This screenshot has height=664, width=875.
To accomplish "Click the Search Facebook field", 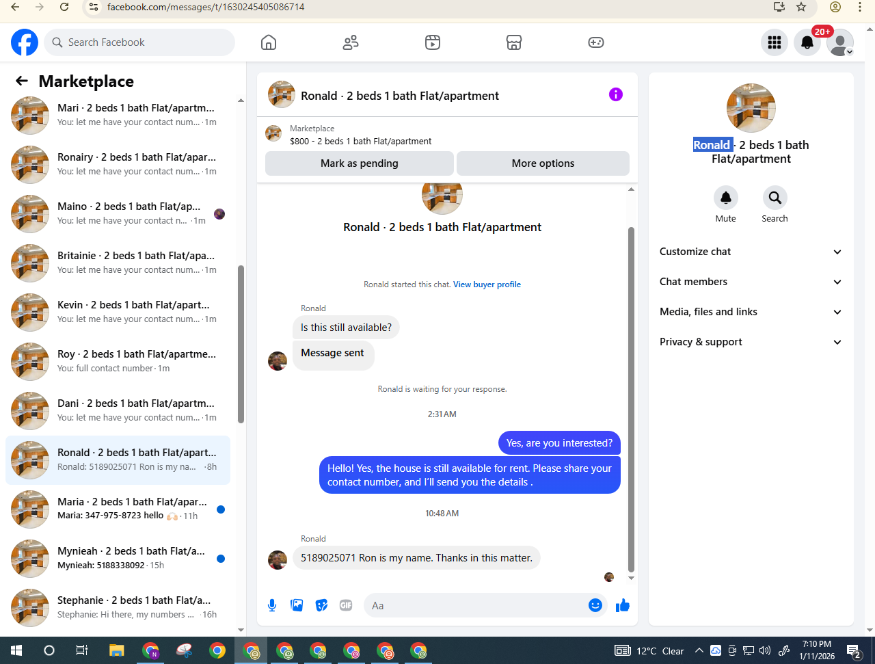I will [139, 42].
